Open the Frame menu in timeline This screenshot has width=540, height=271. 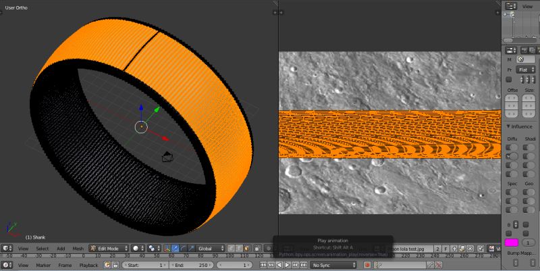(65, 265)
